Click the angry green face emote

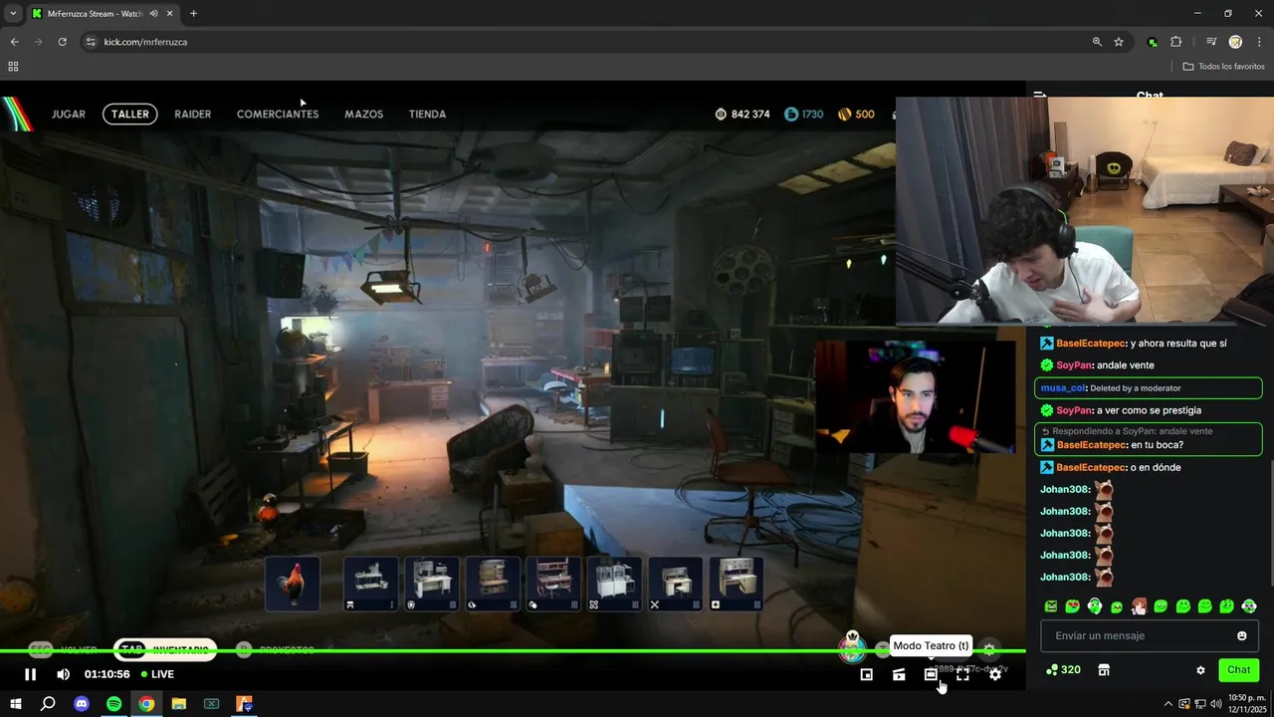[1051, 606]
